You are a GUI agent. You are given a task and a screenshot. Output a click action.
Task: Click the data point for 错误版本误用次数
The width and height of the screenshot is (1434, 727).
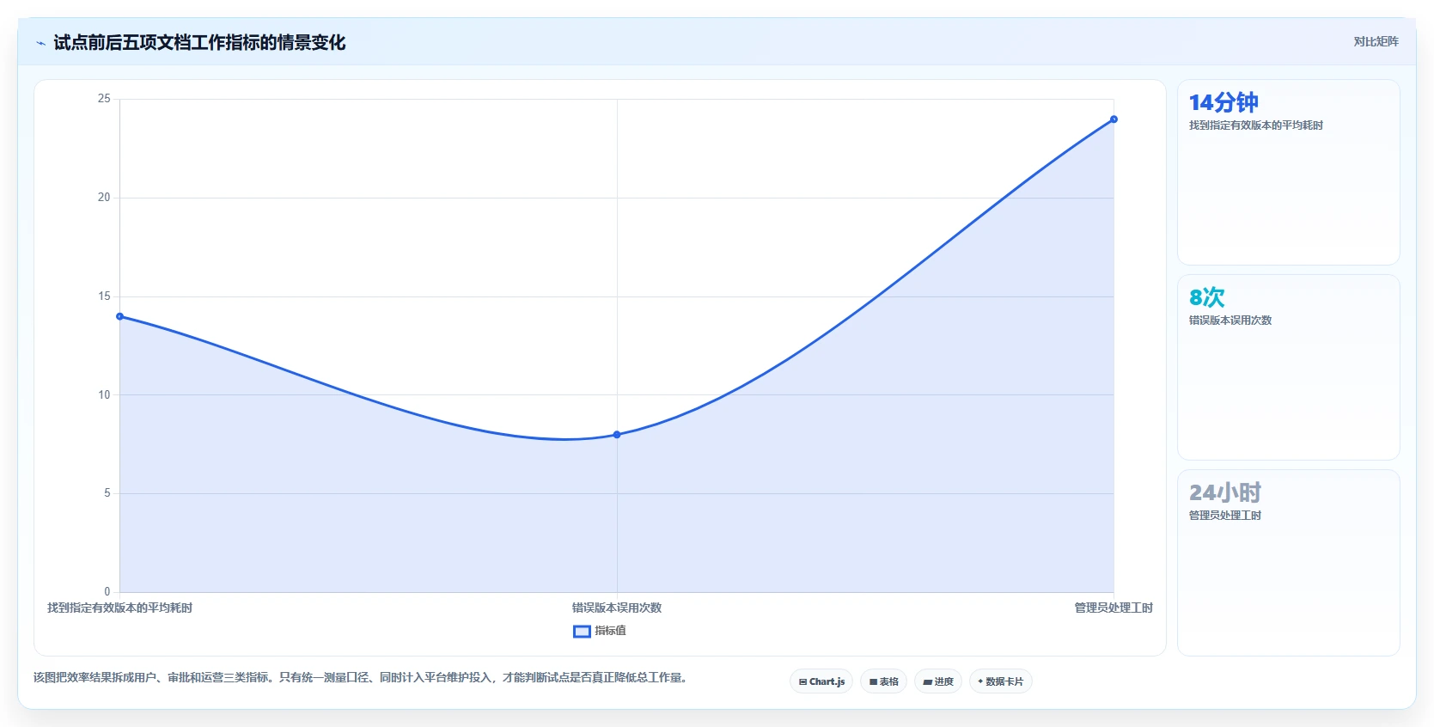(x=617, y=435)
